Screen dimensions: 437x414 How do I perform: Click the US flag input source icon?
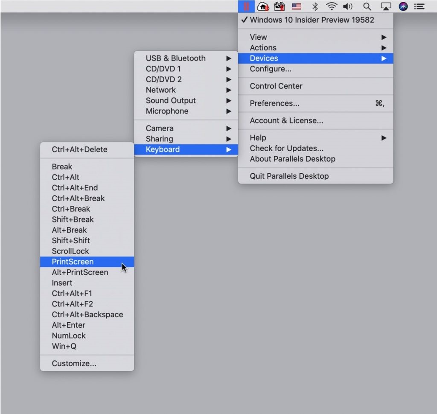pyautogui.click(x=296, y=6)
